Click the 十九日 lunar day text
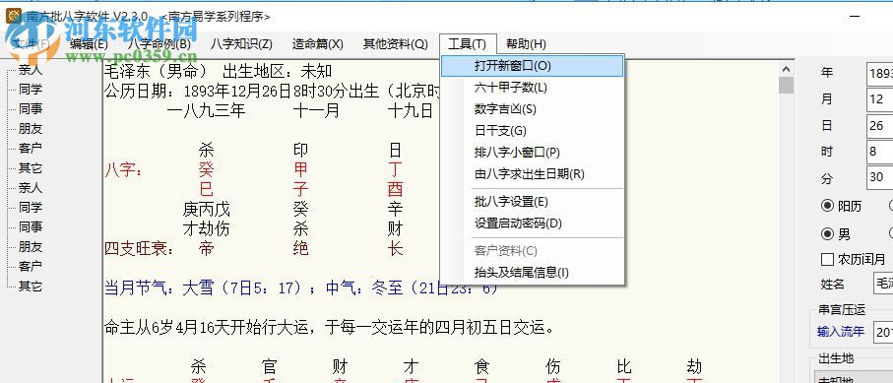 410,110
